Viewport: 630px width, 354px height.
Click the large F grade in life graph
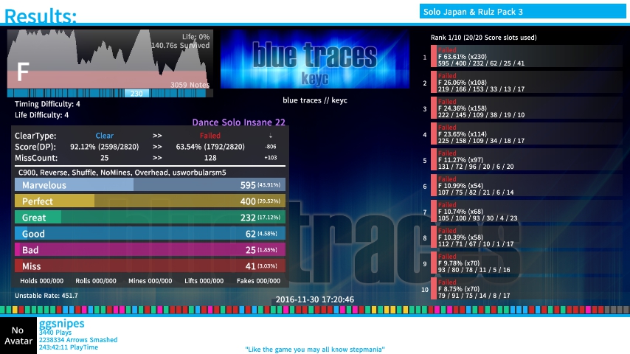(23, 72)
